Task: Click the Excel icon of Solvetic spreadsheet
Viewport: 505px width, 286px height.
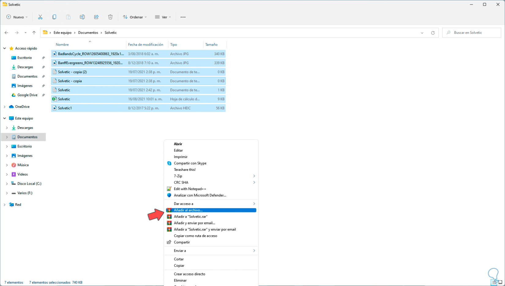Action: 54,99
